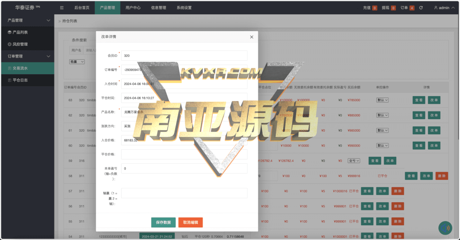This screenshot has height=240, width=460.
Task: Click 改单 for order 60
Action: (434, 146)
